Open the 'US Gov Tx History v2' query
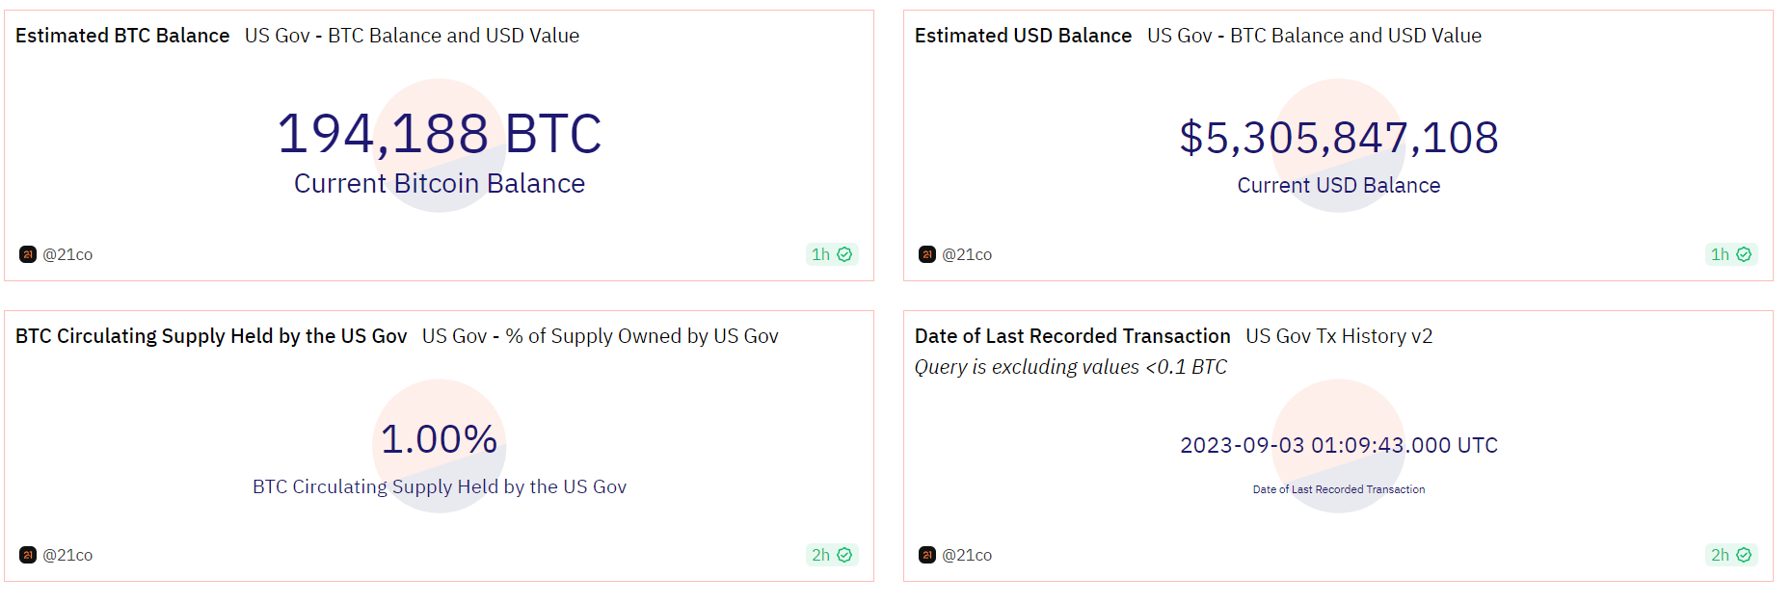 tap(1339, 336)
